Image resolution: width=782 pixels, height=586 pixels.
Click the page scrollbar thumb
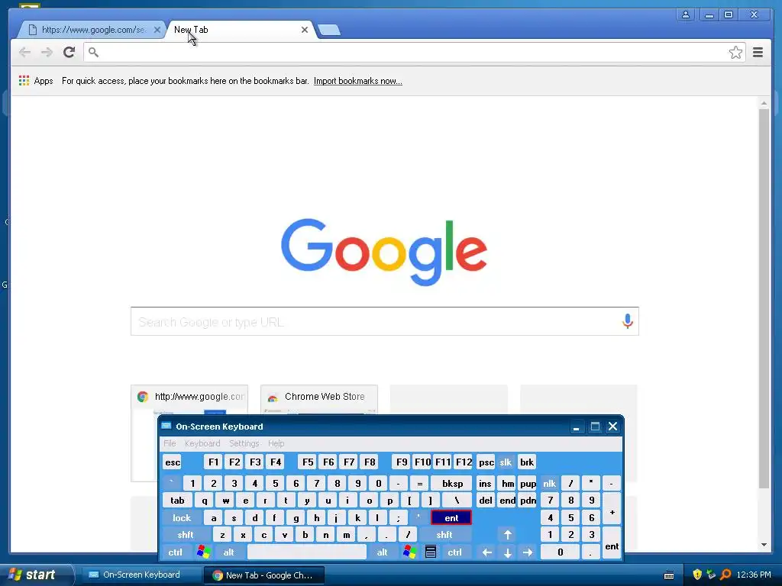click(764, 298)
